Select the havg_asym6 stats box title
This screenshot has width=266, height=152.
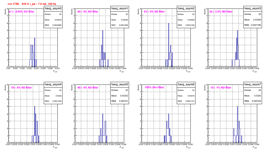pyautogui.click(x=186, y=84)
